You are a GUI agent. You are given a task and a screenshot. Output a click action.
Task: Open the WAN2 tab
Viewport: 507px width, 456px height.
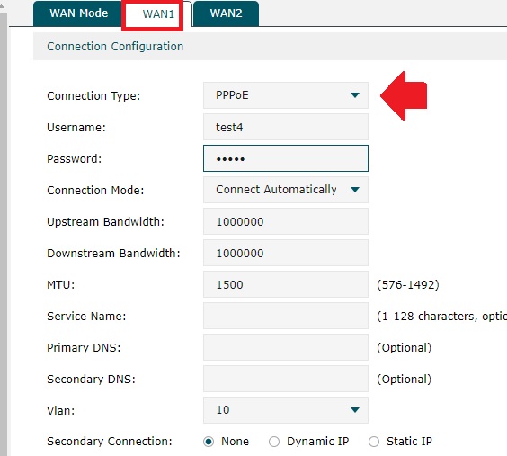(226, 13)
